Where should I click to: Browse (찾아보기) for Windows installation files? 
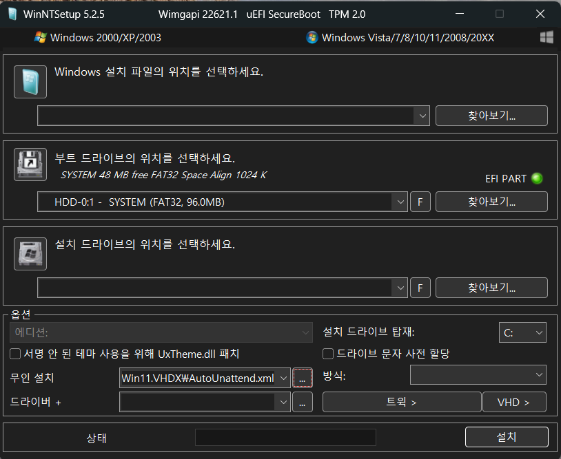(x=491, y=116)
